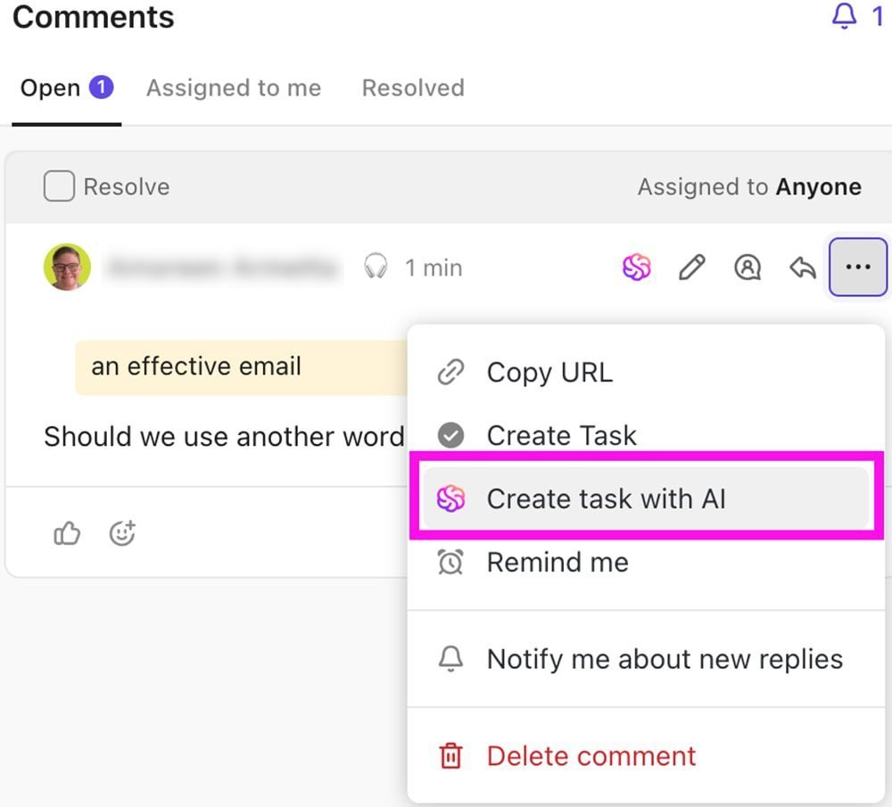
Task: Click Delete comment in red
Action: tap(591, 756)
